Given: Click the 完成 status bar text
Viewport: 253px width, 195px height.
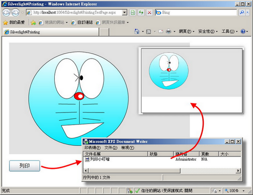Looking at the screenshot, I should point(6,190).
